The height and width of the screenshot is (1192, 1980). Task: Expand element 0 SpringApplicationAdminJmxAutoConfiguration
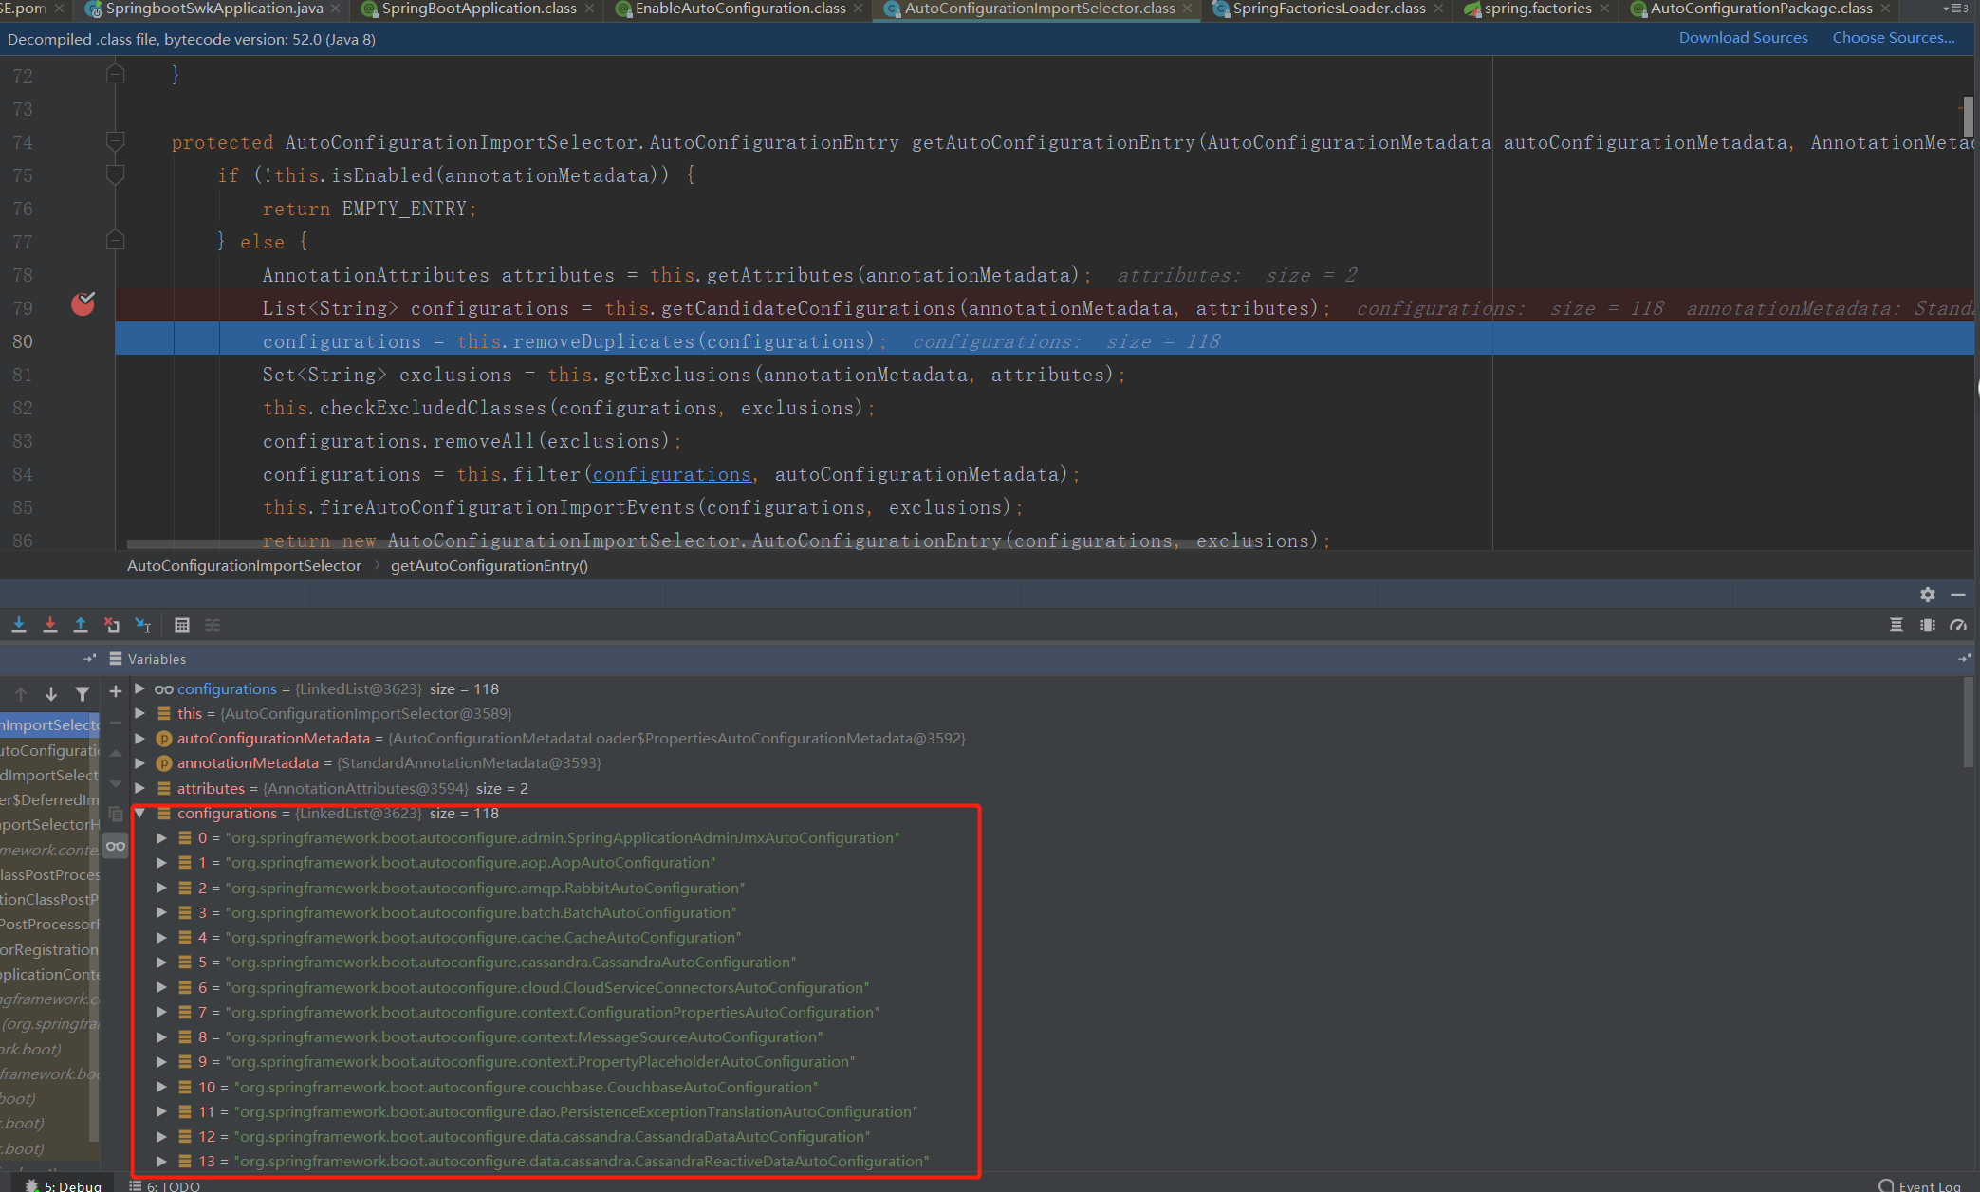[x=161, y=837]
